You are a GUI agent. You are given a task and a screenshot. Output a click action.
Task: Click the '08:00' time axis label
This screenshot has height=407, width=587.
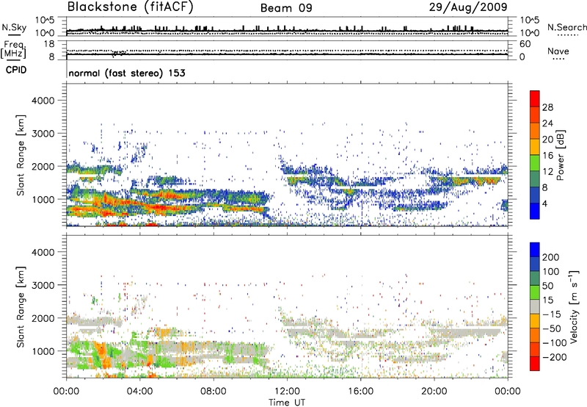[x=214, y=392]
